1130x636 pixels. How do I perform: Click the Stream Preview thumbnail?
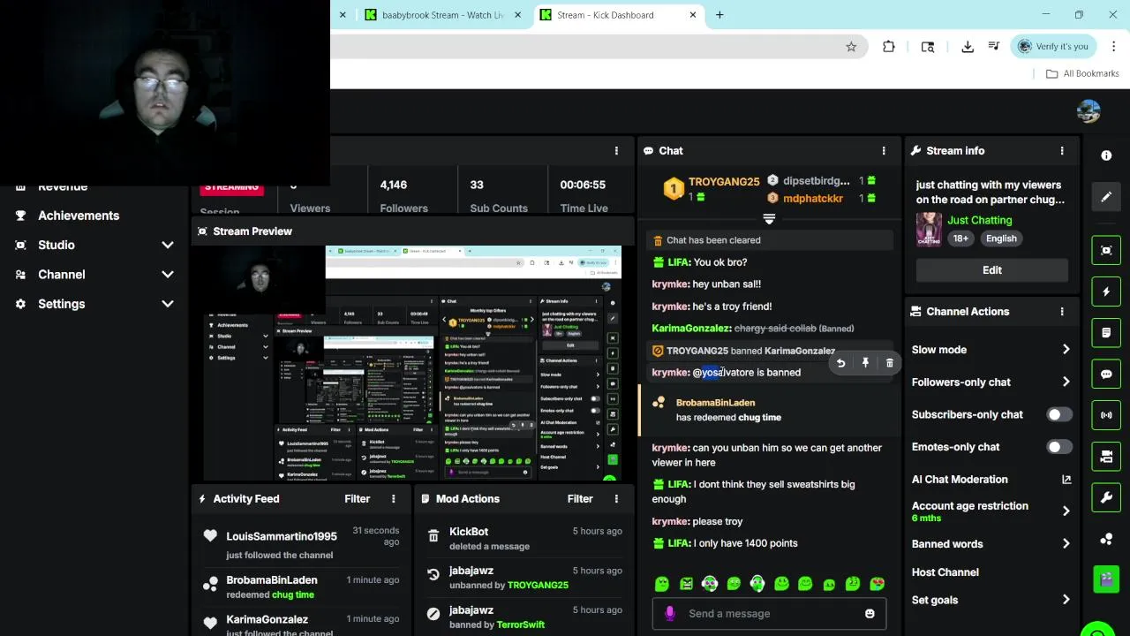[412, 364]
